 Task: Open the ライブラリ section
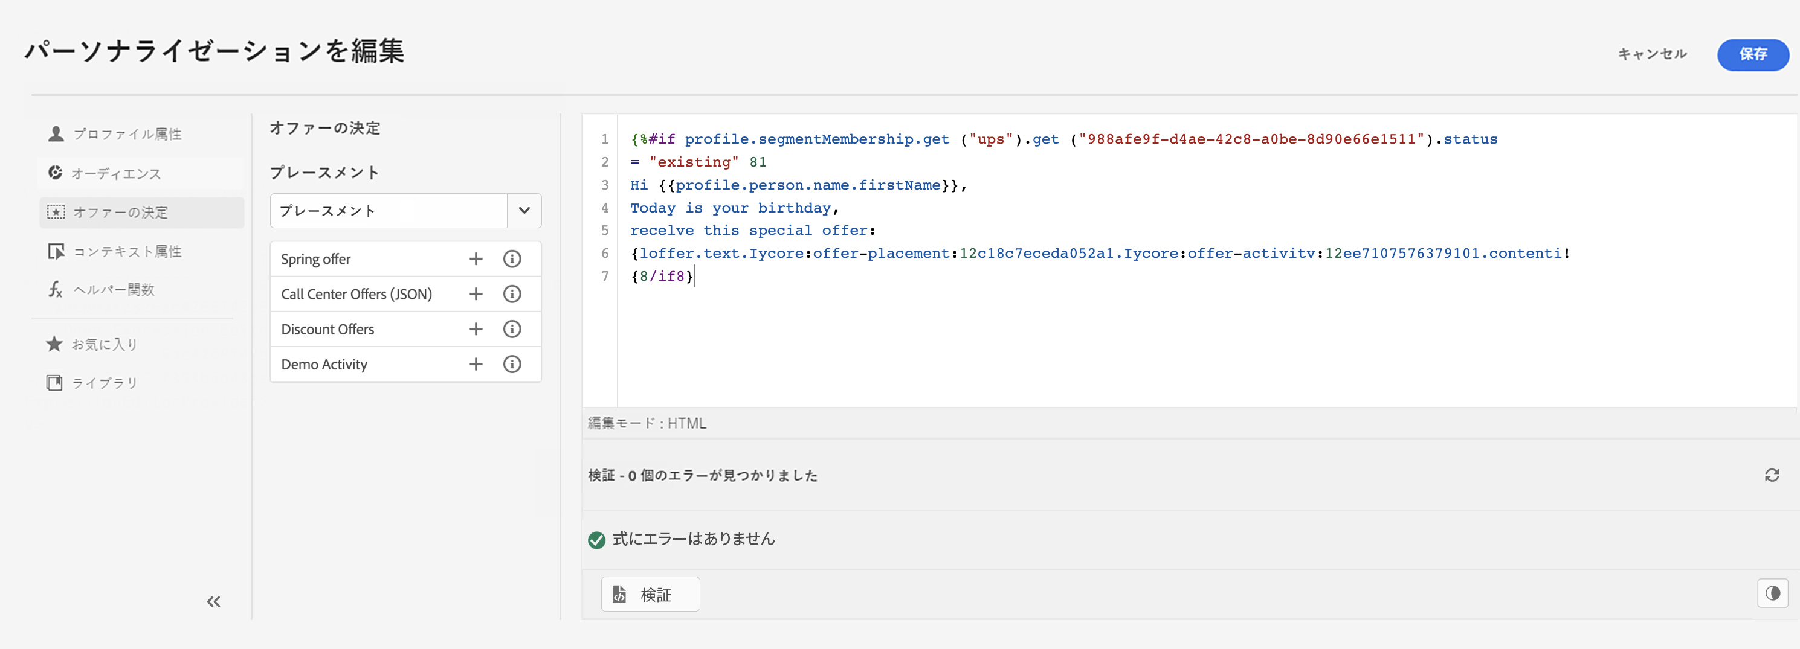(105, 382)
